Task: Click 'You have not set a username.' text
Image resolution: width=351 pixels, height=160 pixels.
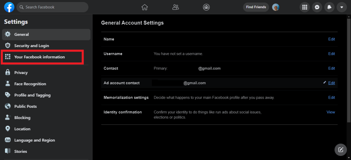Action: point(178,54)
